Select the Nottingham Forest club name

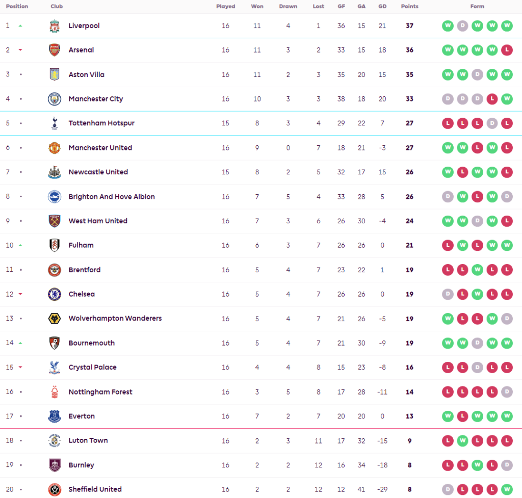point(100,392)
